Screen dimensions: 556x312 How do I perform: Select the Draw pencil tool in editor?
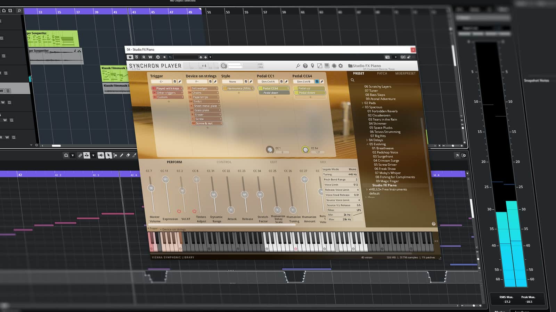121,155
